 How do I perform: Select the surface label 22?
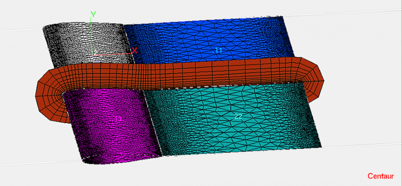pyautogui.click(x=237, y=117)
